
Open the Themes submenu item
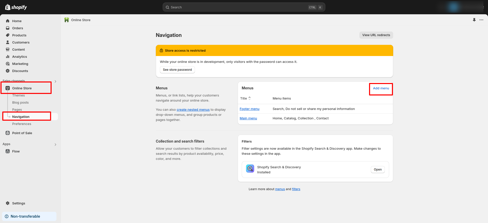coord(19,95)
